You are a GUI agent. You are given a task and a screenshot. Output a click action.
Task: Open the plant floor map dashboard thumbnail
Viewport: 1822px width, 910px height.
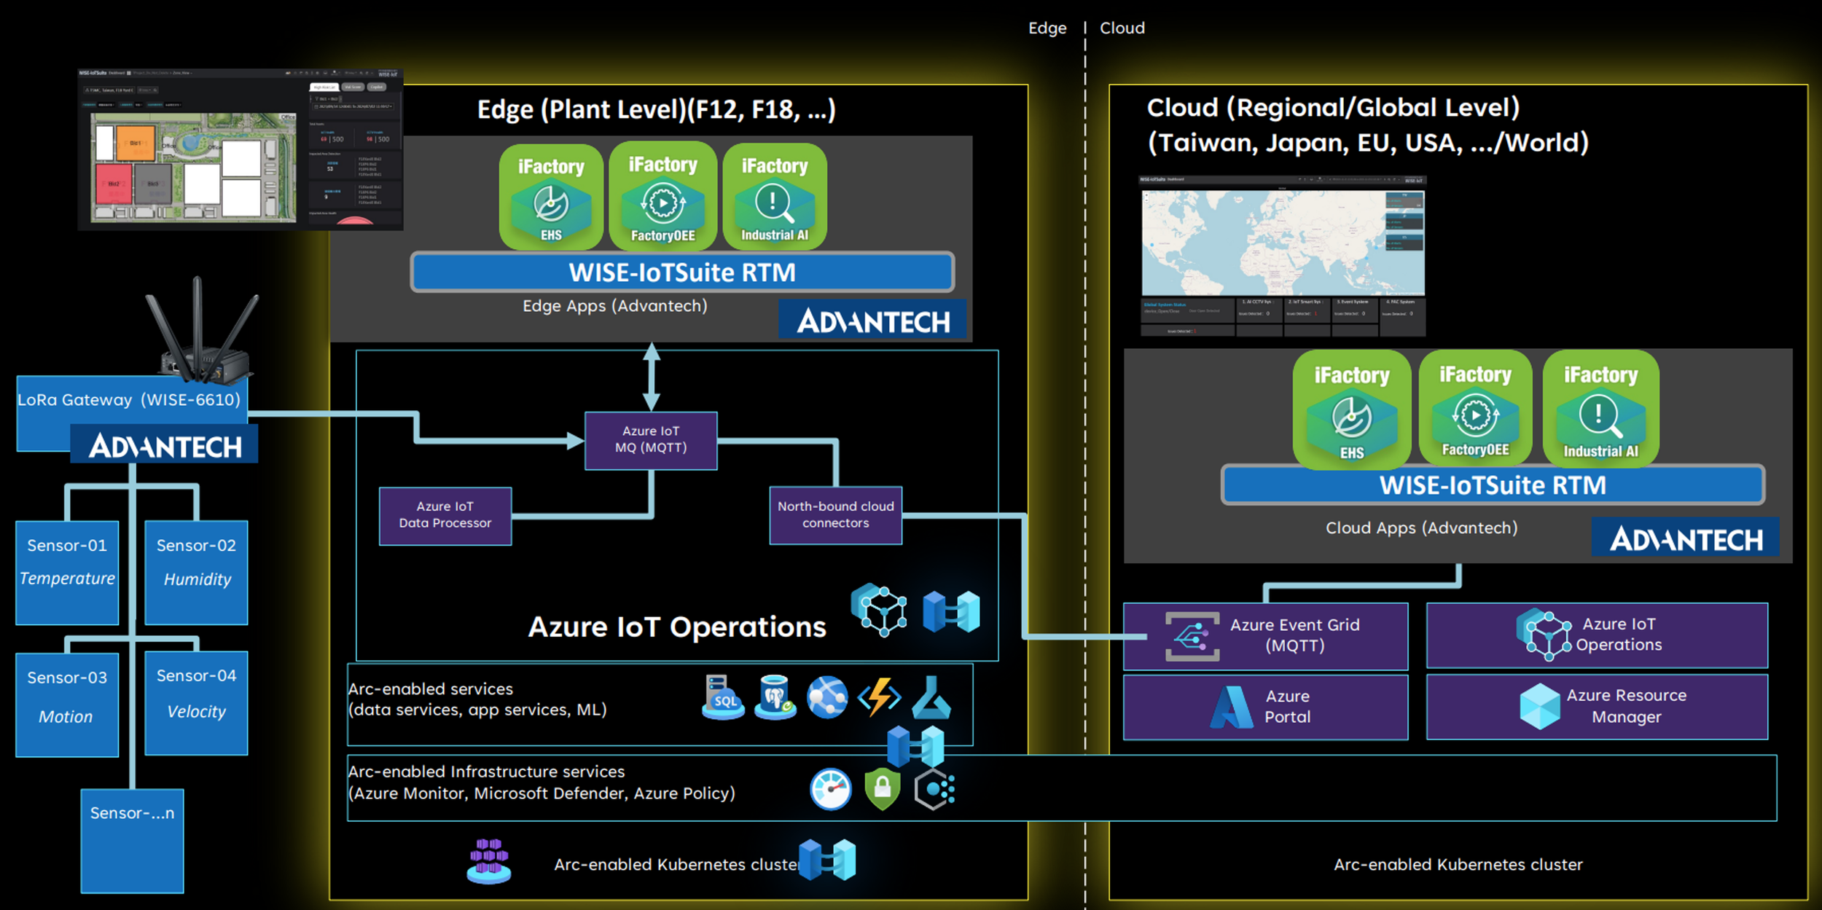click(241, 149)
